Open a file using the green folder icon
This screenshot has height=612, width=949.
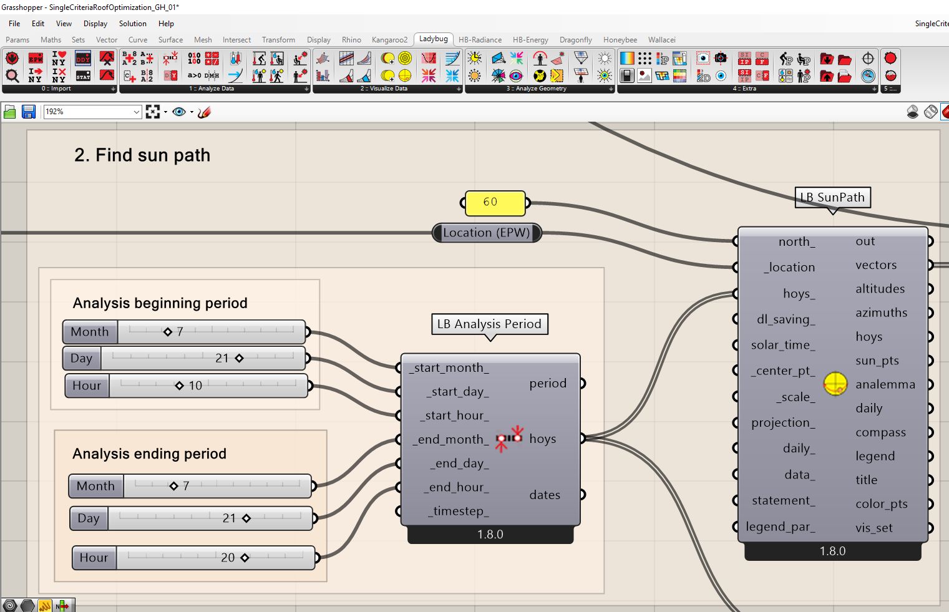[x=10, y=112]
